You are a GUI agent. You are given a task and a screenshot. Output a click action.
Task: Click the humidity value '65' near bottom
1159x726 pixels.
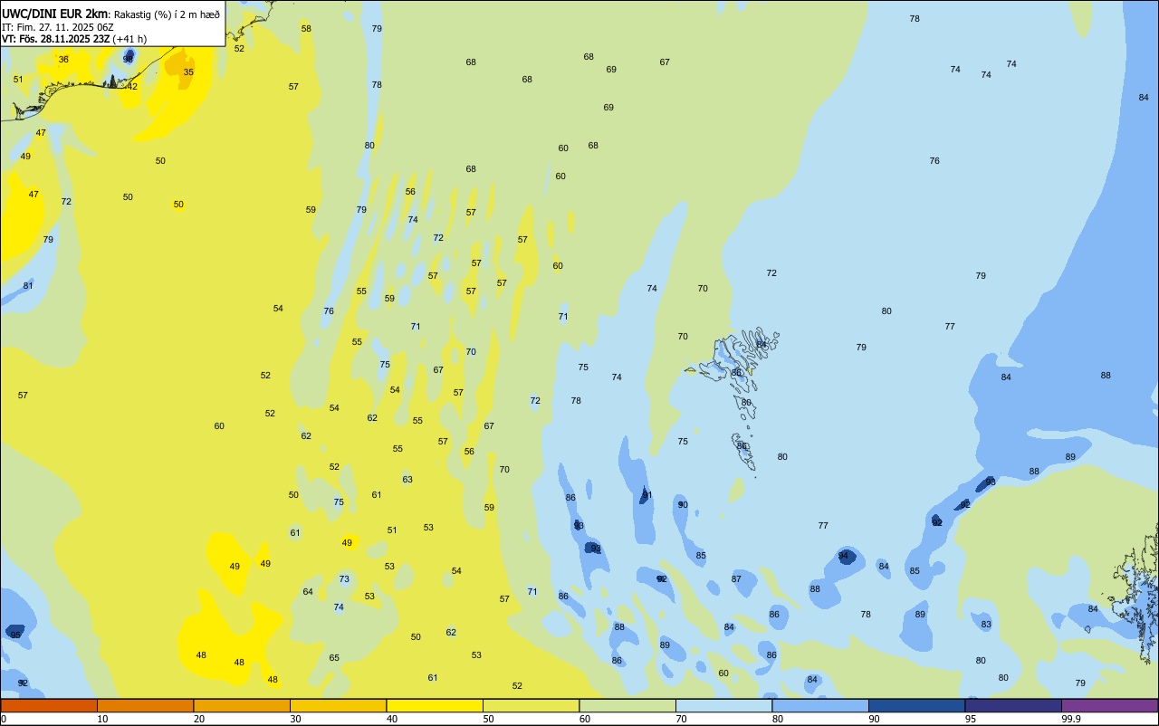pos(334,658)
